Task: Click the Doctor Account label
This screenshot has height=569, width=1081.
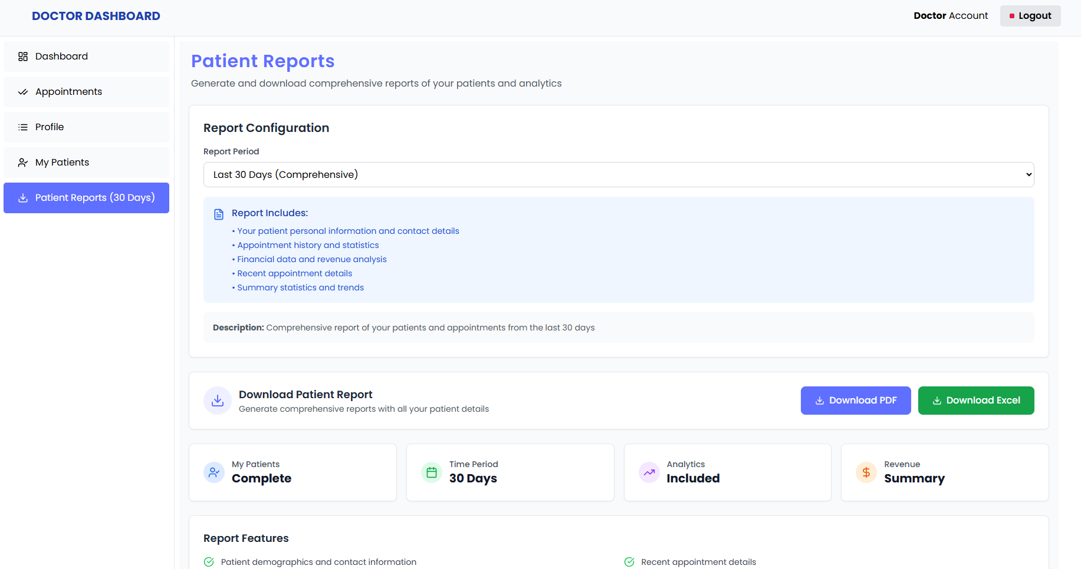Action: (951, 16)
